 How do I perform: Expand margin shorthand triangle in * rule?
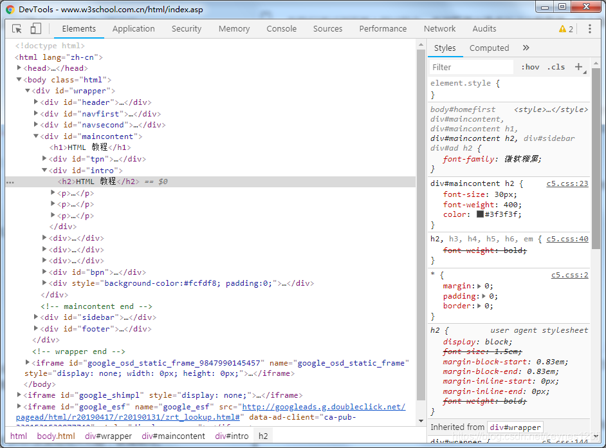click(479, 286)
